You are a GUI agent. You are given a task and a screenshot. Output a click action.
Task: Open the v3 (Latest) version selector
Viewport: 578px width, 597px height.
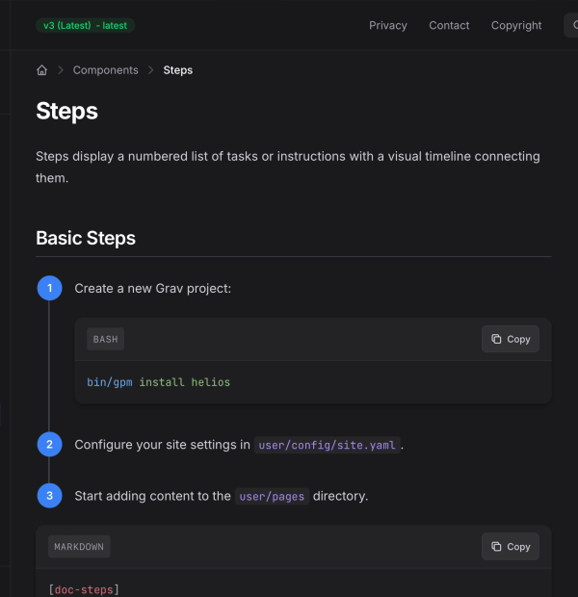coord(85,25)
